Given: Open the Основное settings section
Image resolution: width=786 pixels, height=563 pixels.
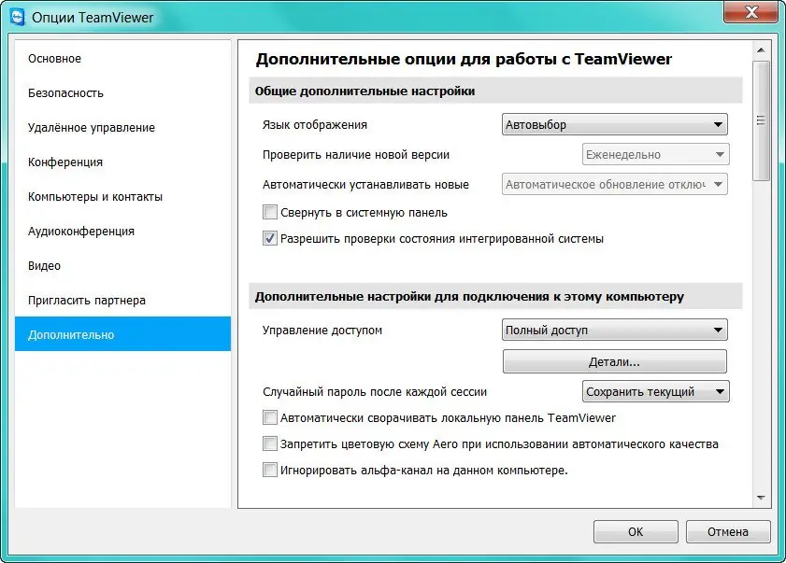Looking at the screenshot, I should [x=122, y=59].
